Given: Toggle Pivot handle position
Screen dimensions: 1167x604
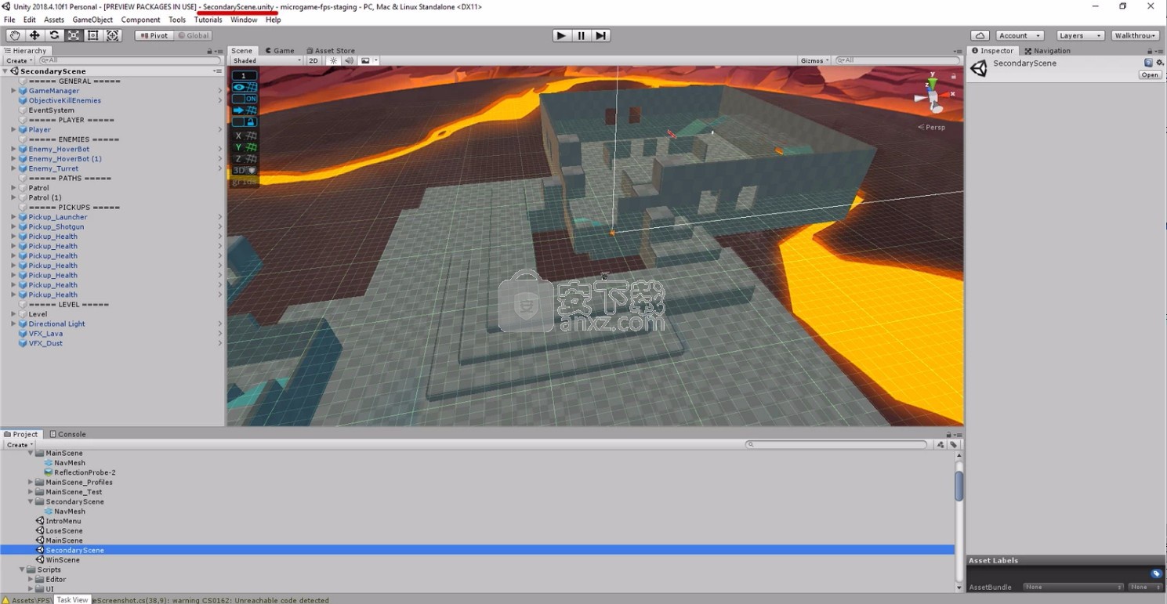Looking at the screenshot, I should (154, 35).
